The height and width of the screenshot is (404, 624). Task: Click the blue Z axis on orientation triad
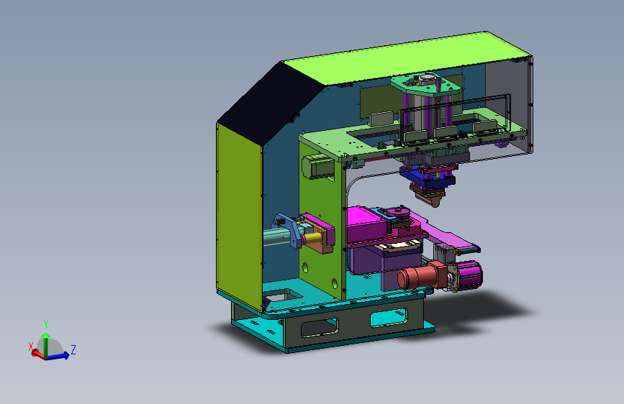coord(58,356)
